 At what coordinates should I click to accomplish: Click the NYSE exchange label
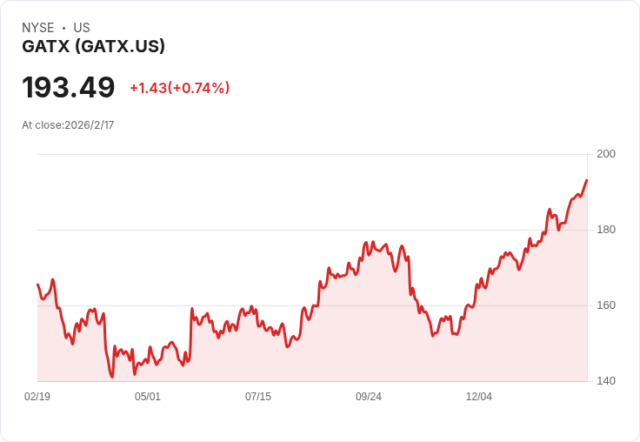click(38, 28)
